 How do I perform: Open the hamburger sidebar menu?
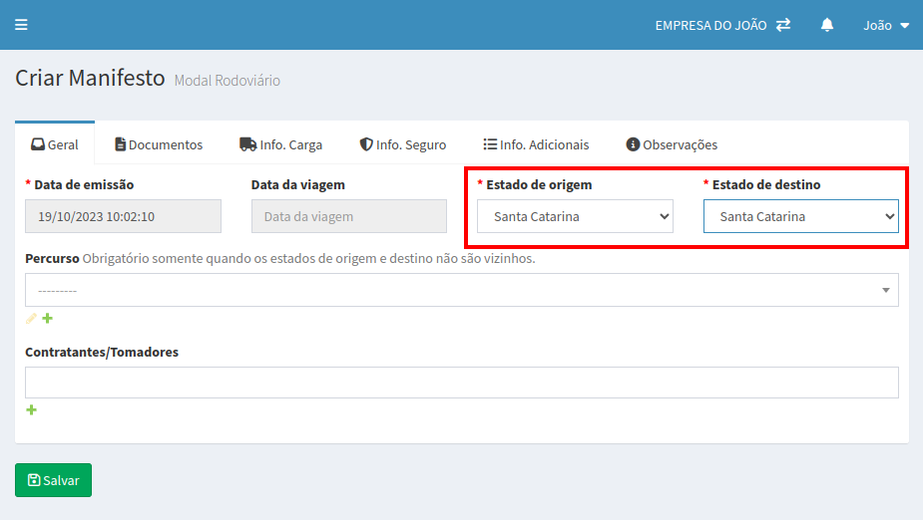click(x=21, y=25)
